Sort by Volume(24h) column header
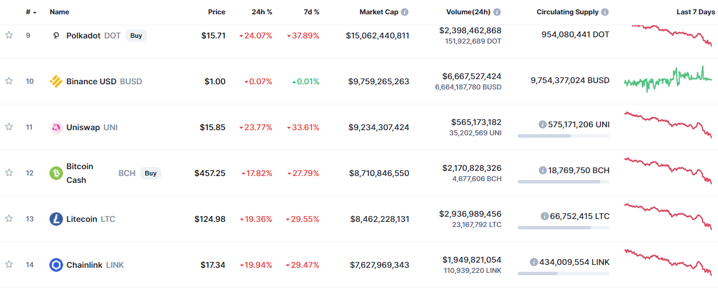Viewport: 718px width, 293px height. point(468,12)
